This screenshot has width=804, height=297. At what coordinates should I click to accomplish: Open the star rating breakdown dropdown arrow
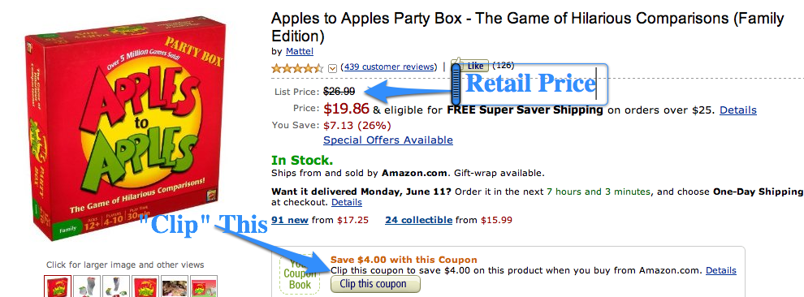tap(332, 67)
